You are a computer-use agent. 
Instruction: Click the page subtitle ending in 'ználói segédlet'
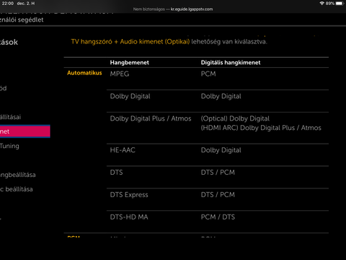tap(22, 19)
